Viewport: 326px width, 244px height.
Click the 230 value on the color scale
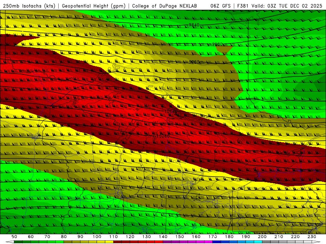(x=312, y=237)
